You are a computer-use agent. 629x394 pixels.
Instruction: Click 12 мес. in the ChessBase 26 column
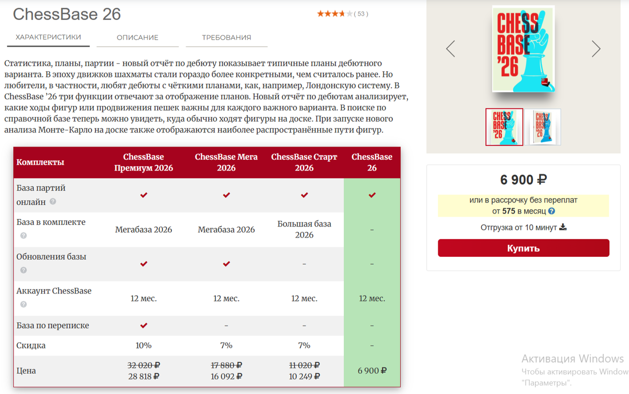coord(372,298)
